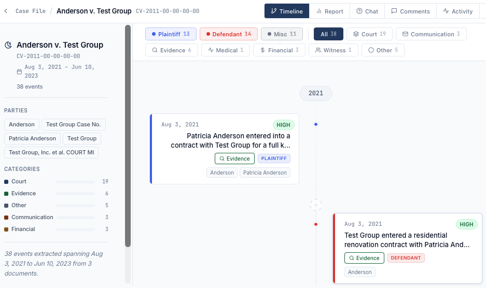
Task: Click the red defendant timeline dot
Action: click(x=316, y=224)
